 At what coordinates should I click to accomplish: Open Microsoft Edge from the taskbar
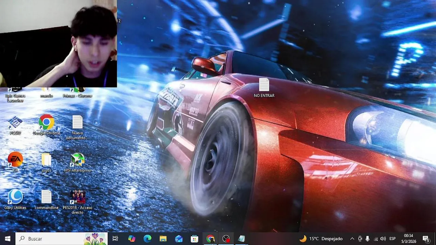click(147, 239)
